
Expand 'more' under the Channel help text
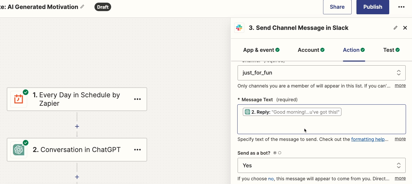click(x=400, y=85)
